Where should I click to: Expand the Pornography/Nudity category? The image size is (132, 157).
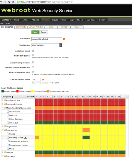(x=3, y=104)
